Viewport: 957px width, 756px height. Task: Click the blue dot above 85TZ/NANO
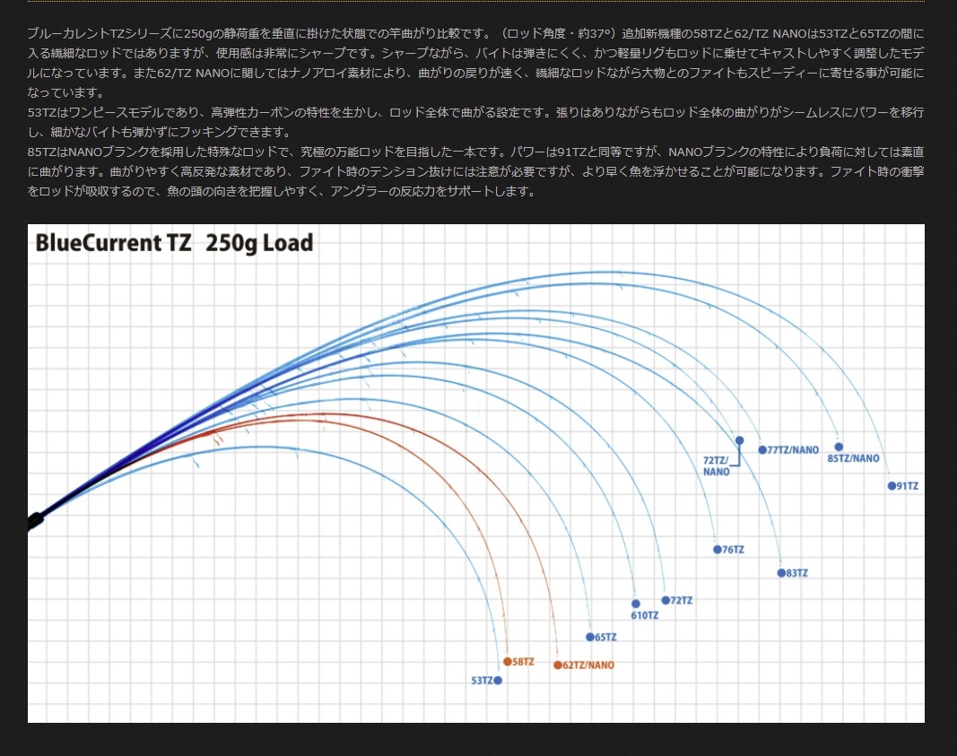point(839,447)
